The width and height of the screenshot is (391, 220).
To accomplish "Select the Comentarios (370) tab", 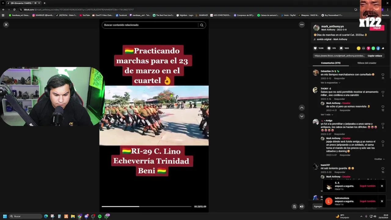I will [331, 63].
